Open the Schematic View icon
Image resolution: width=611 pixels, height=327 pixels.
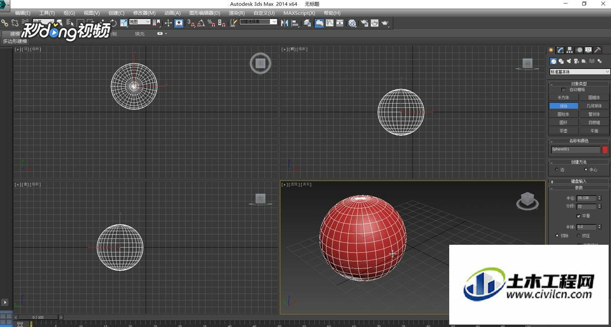(x=340, y=23)
